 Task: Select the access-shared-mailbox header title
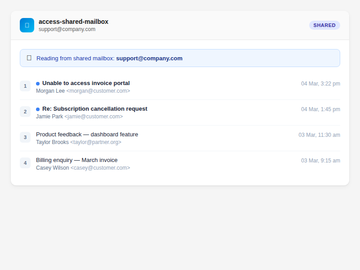73,21
